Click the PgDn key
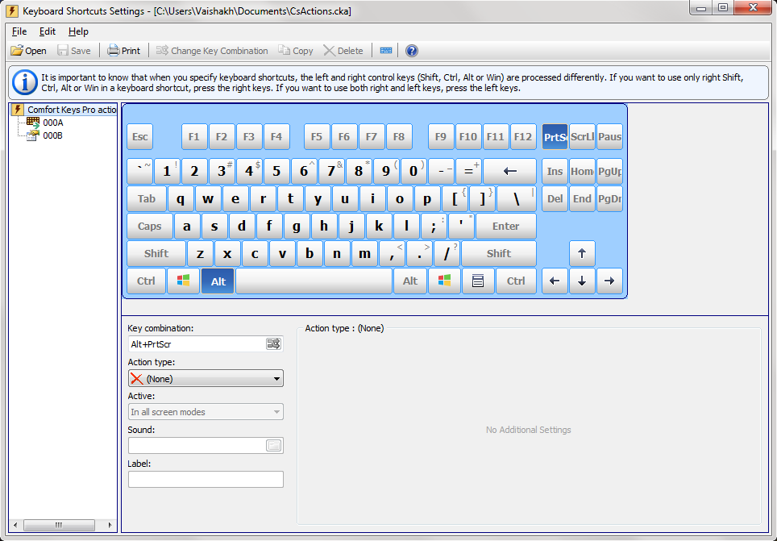 coord(609,199)
